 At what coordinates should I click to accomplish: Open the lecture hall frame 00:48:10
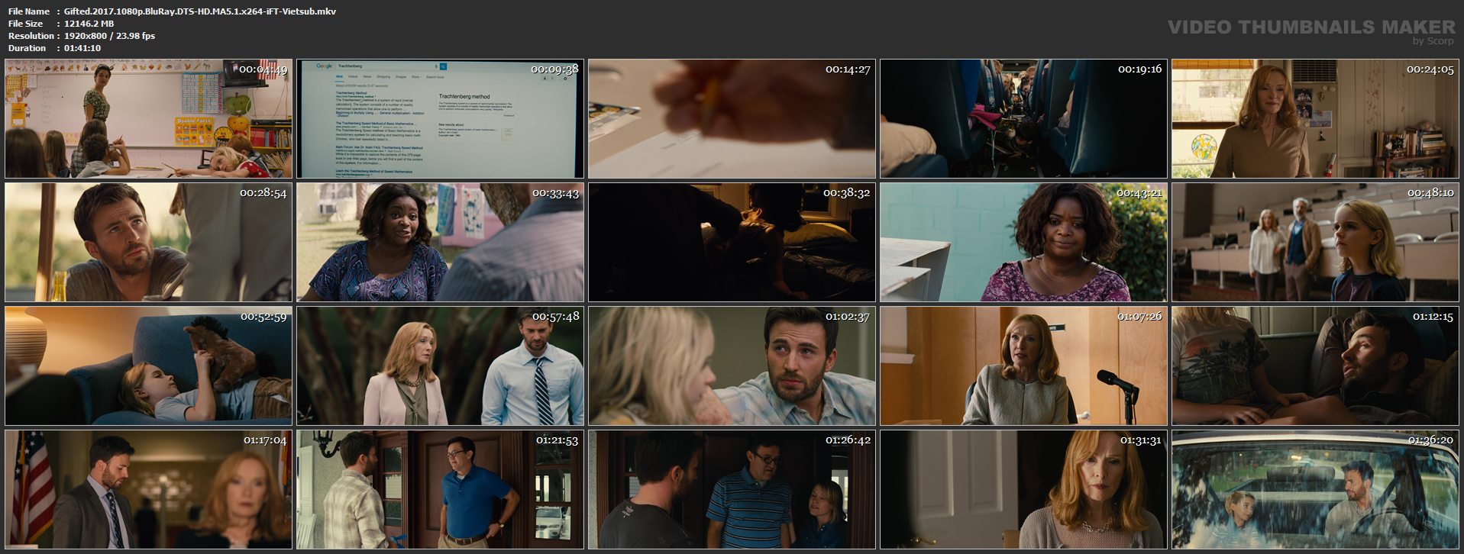[1315, 242]
